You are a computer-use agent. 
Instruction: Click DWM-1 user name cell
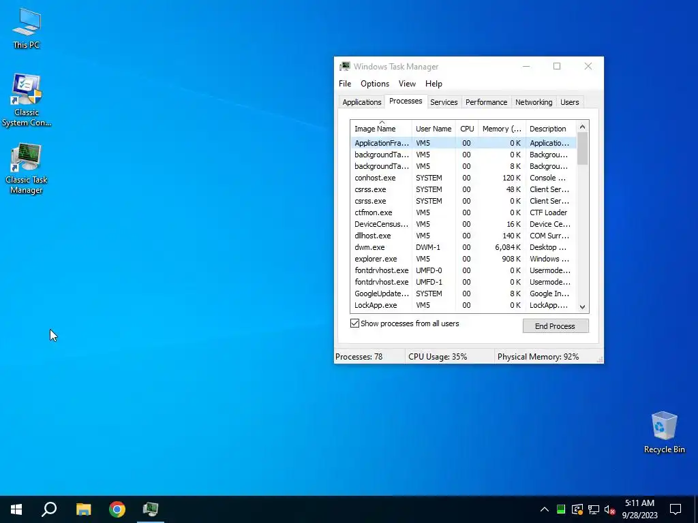point(428,247)
